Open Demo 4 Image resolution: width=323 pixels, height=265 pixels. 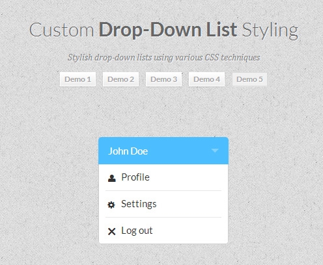(206, 79)
